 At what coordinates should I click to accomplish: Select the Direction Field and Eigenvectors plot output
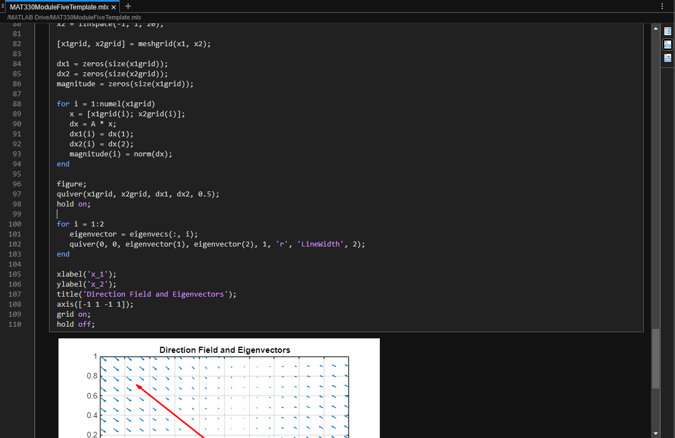coord(219,388)
